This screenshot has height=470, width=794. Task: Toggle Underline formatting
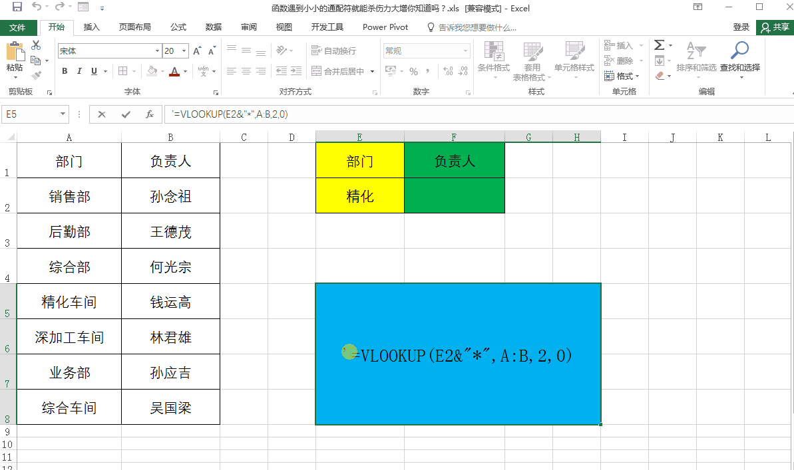coord(94,71)
